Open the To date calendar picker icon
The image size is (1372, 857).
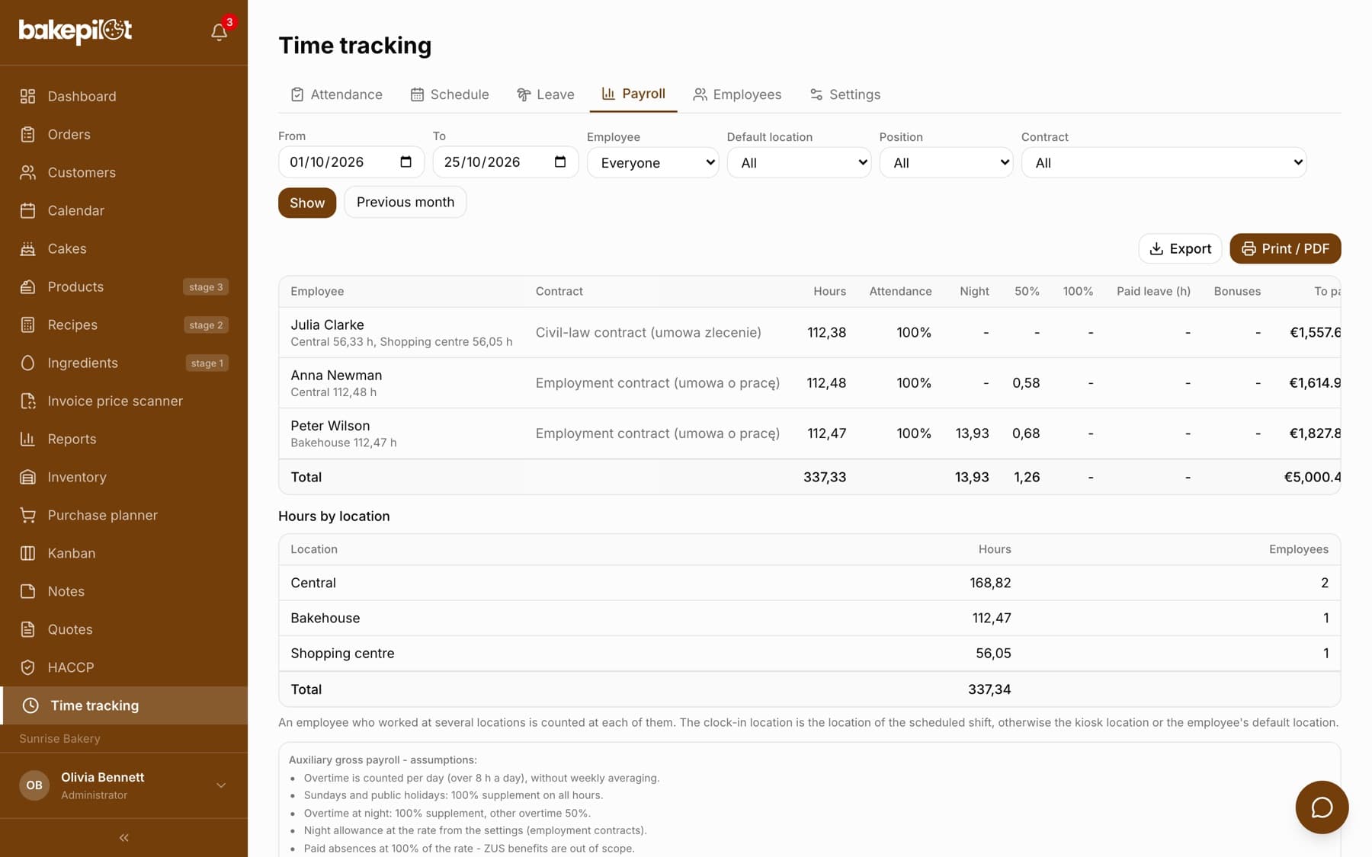(560, 161)
